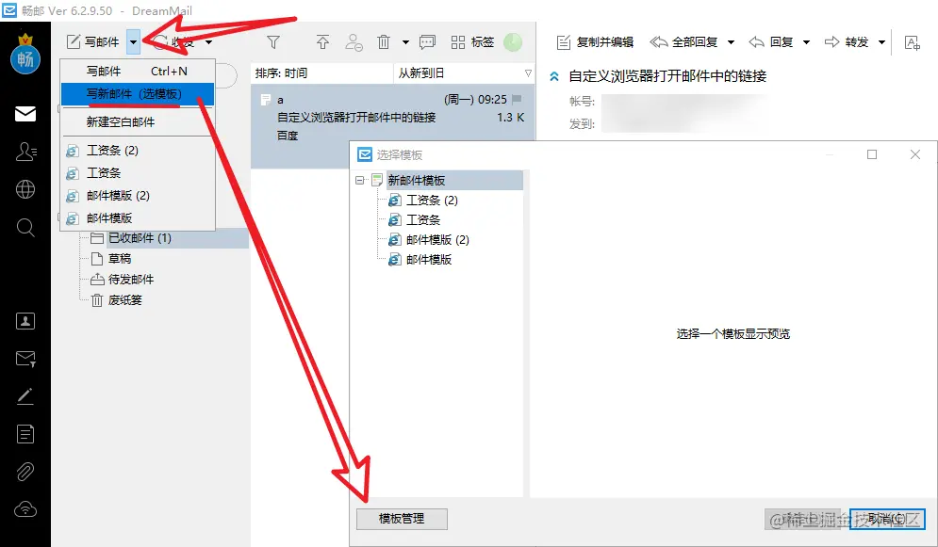Image resolution: width=938 pixels, height=547 pixels.
Task: Open the small triangle menu in list header
Action: [528, 72]
